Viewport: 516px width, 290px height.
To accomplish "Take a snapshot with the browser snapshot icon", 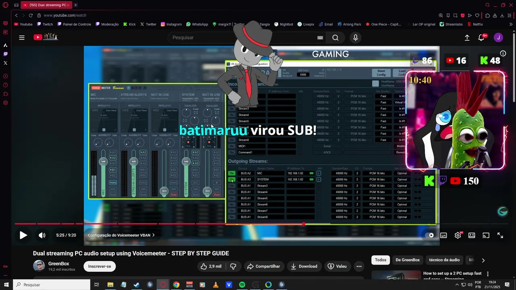I will point(455,15).
